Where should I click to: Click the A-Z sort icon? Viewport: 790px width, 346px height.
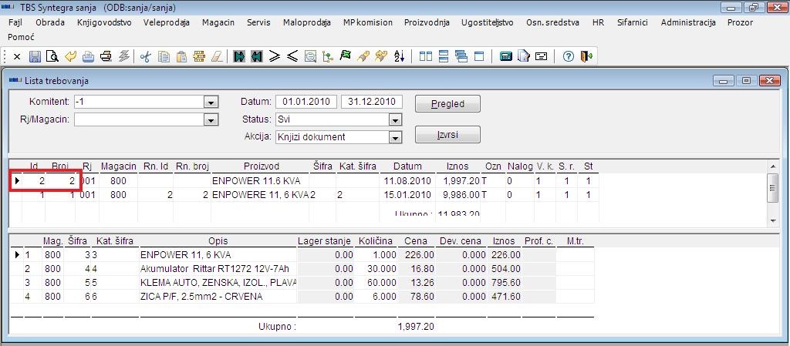click(399, 56)
